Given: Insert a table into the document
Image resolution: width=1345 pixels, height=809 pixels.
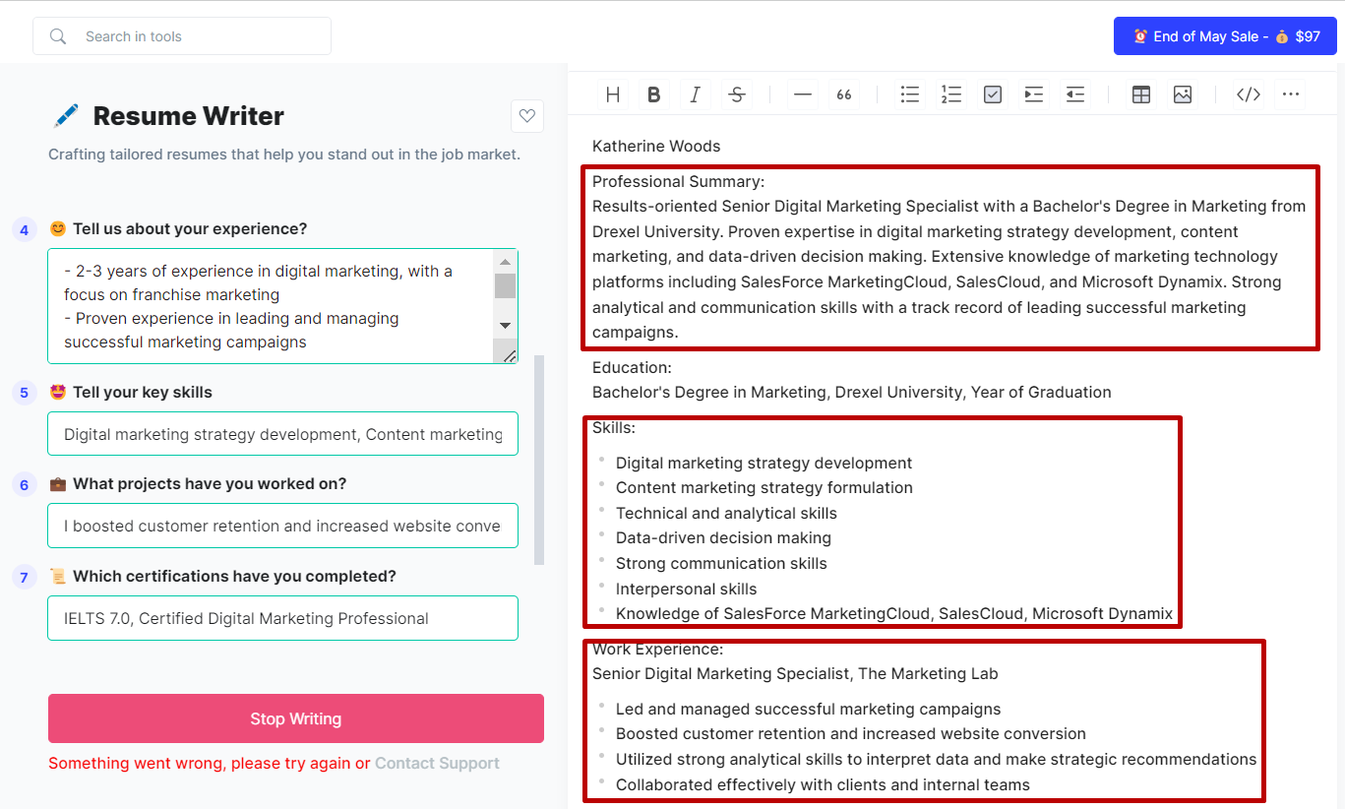Looking at the screenshot, I should (1141, 94).
